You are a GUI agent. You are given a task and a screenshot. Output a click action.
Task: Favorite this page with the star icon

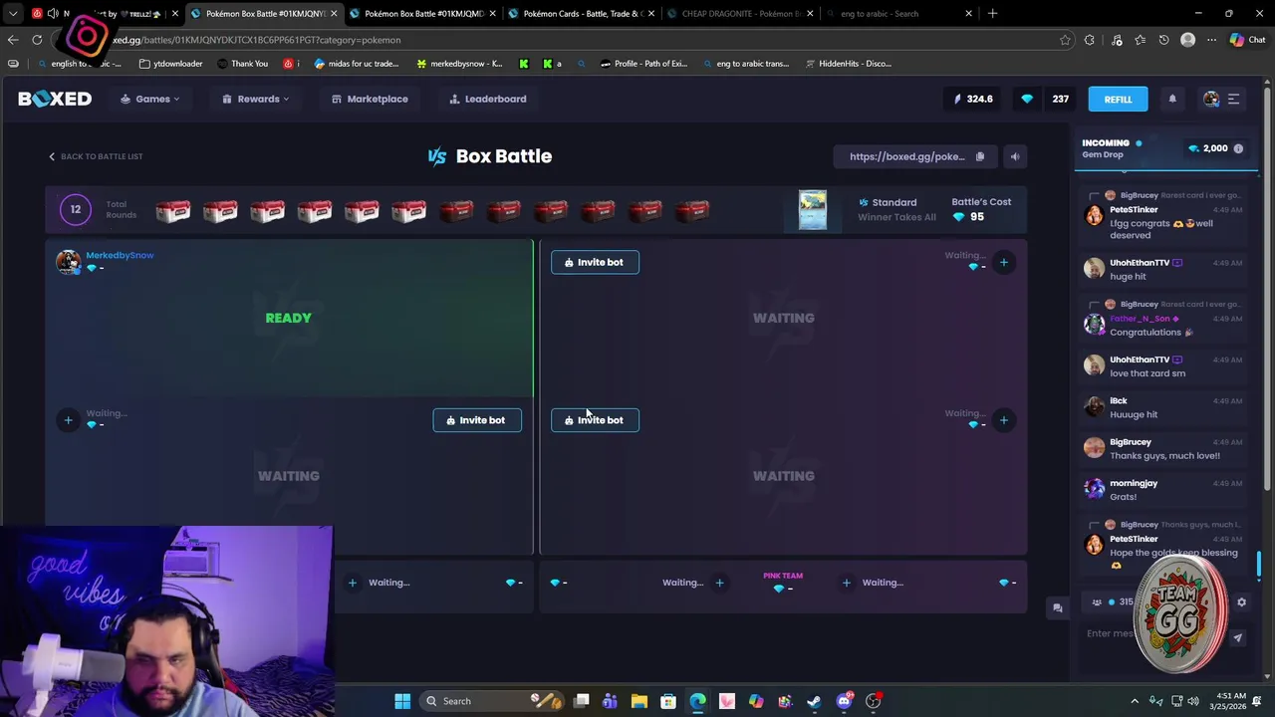(1065, 40)
